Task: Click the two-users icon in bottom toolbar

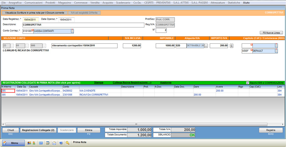Action: 29,143
